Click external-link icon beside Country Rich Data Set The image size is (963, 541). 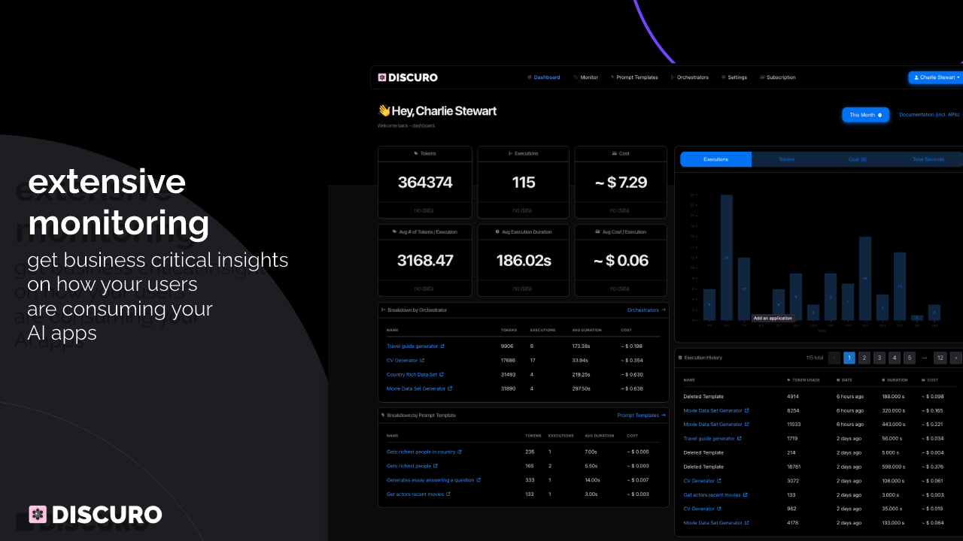click(x=442, y=374)
